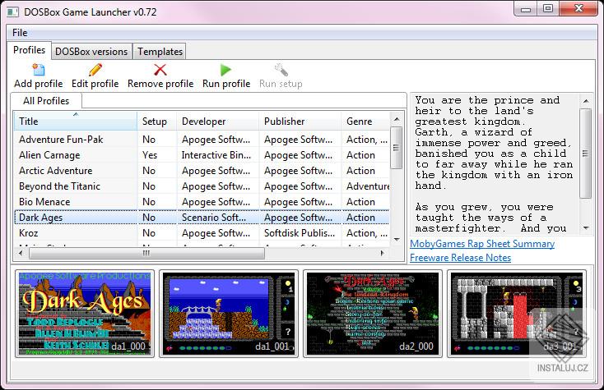Select the Arctic Adventure profile row
This screenshot has width=604, height=390.
(x=202, y=171)
